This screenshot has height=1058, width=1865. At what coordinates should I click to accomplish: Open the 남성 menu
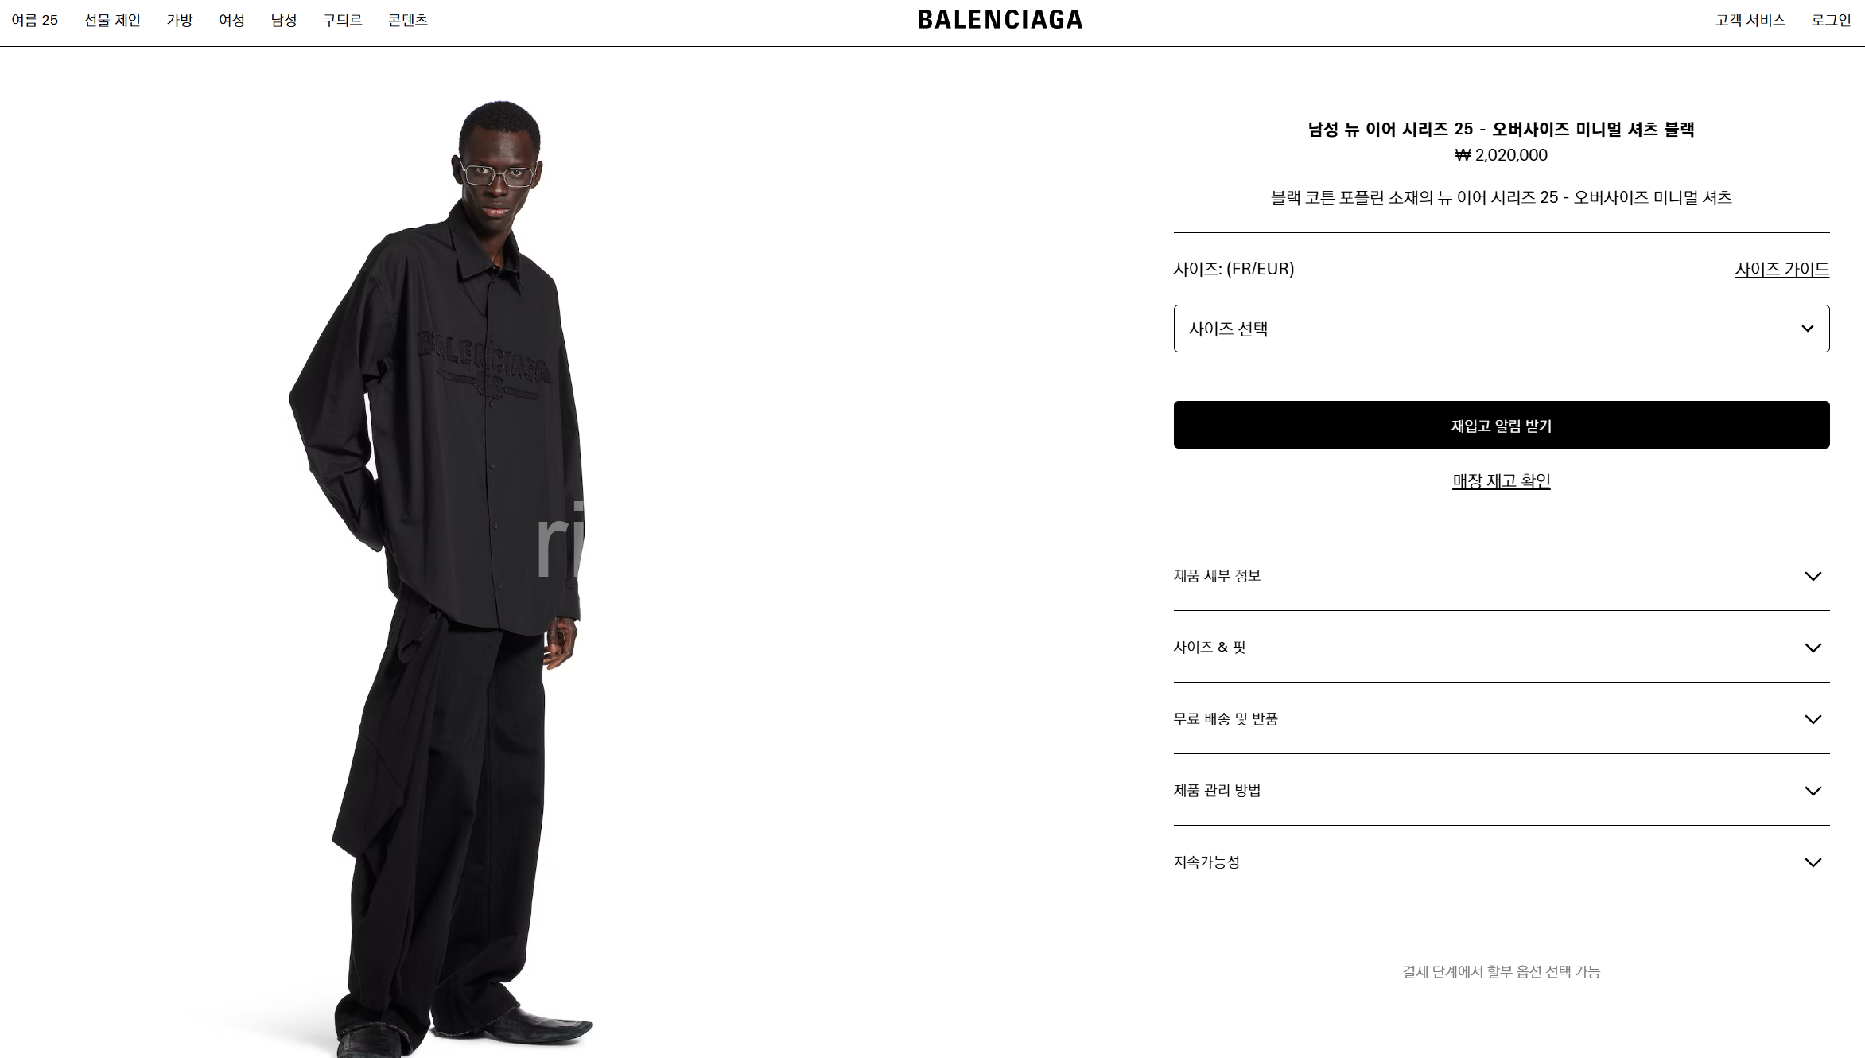point(284,20)
